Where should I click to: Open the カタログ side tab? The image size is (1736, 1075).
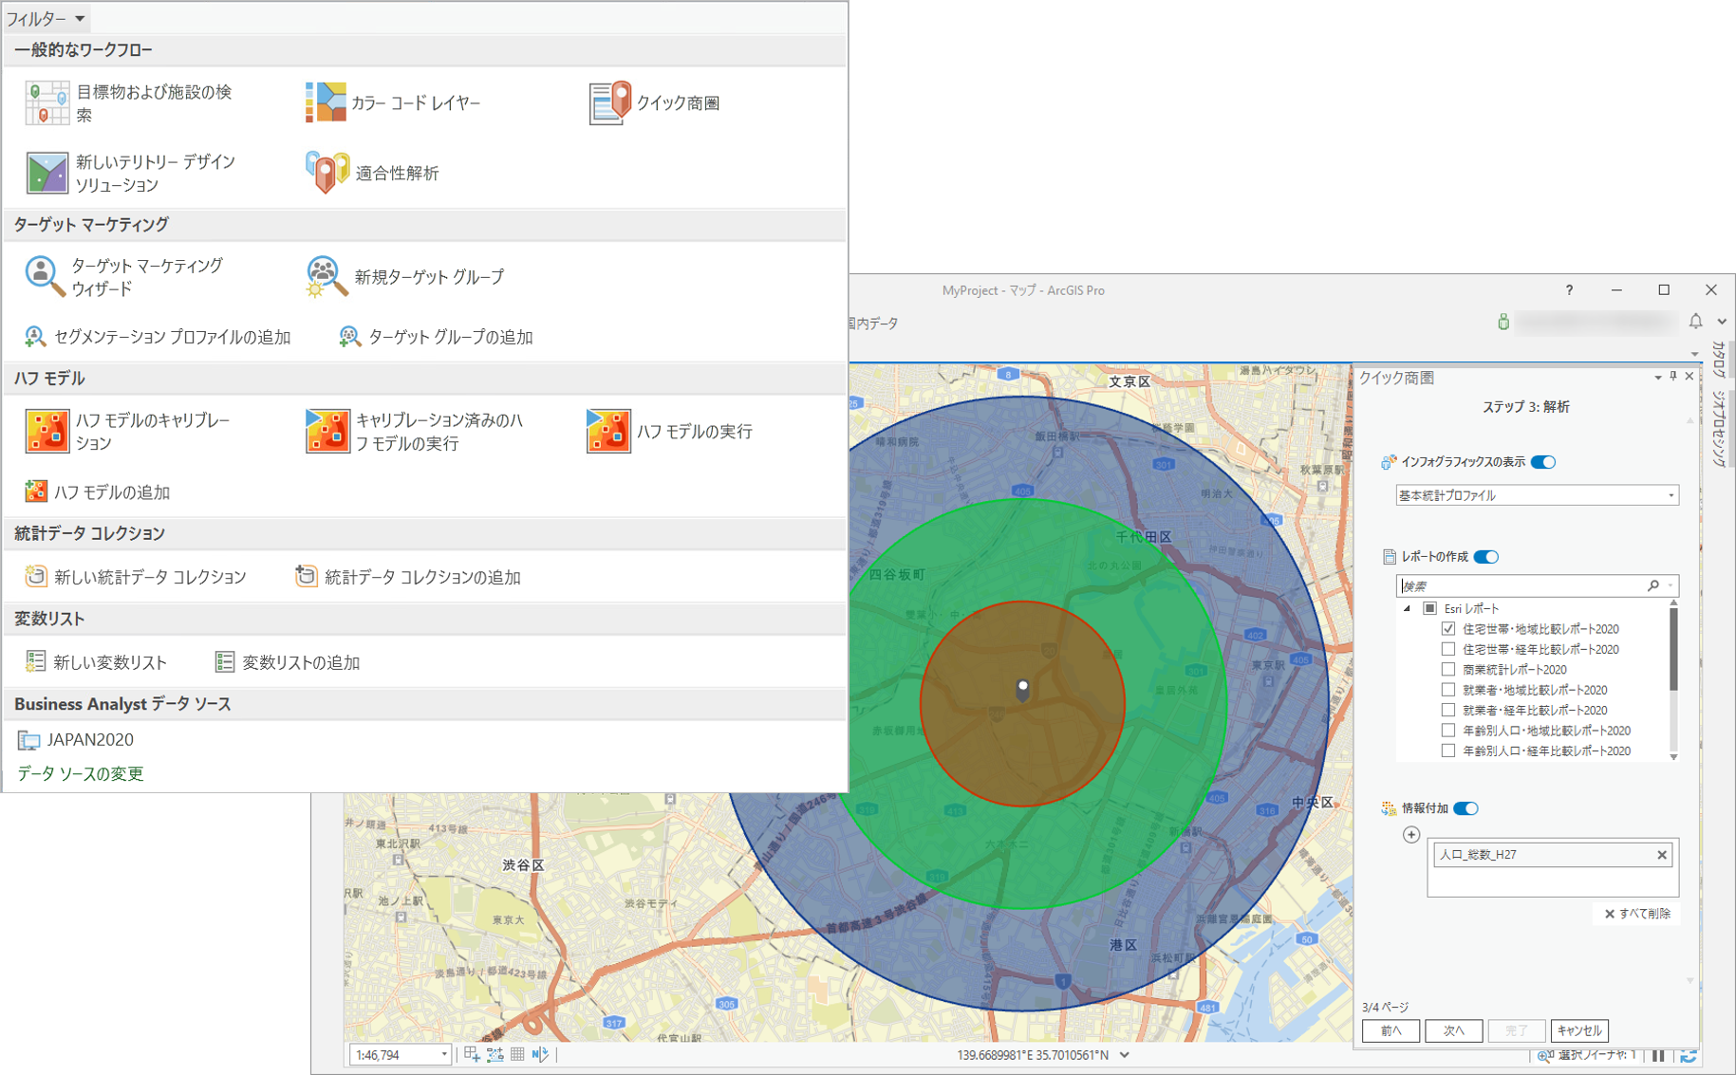[x=1718, y=361]
